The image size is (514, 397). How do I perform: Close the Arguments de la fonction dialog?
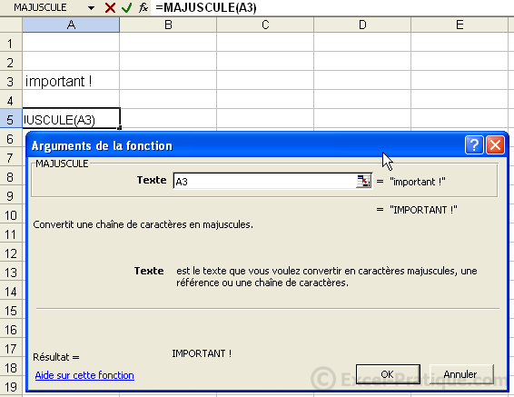[x=495, y=144]
